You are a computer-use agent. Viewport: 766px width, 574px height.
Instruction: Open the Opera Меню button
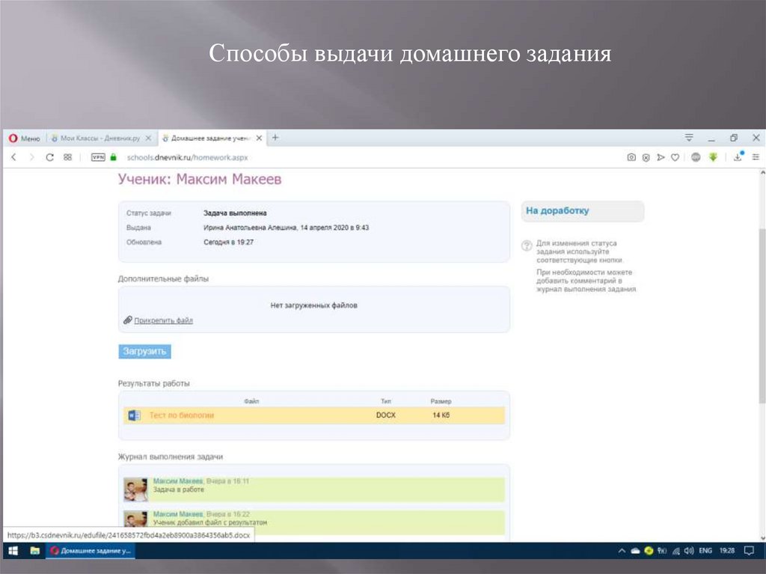tap(24, 138)
